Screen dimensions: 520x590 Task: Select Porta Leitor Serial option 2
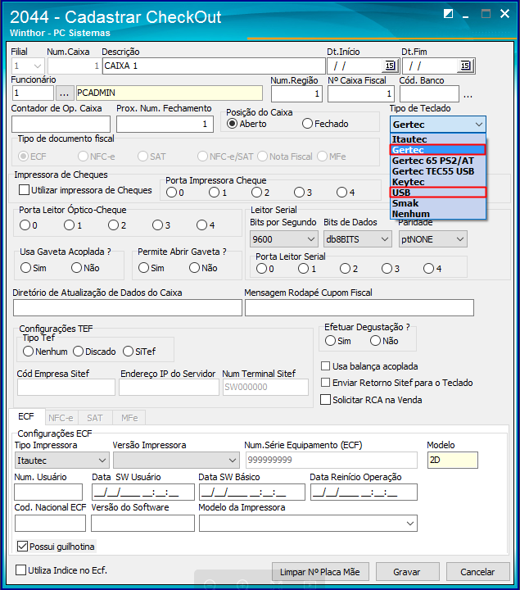click(345, 268)
